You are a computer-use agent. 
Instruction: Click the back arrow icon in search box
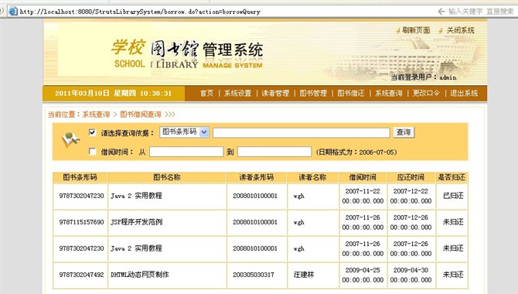tap(441, 12)
